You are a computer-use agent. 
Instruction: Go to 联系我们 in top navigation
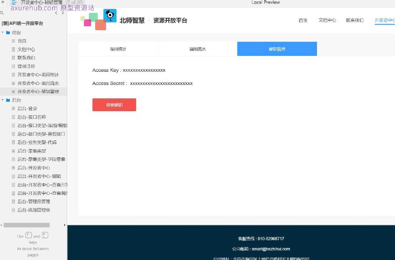(355, 20)
